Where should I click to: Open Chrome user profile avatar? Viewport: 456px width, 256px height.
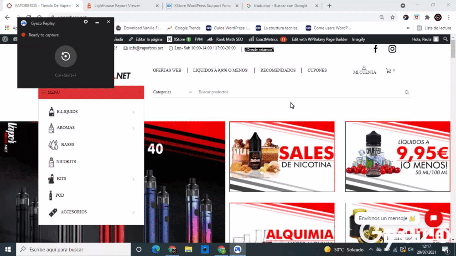(438, 17)
